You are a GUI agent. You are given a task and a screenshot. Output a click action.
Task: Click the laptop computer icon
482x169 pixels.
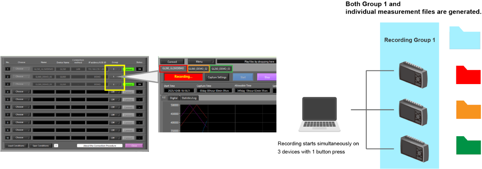tap(320, 116)
